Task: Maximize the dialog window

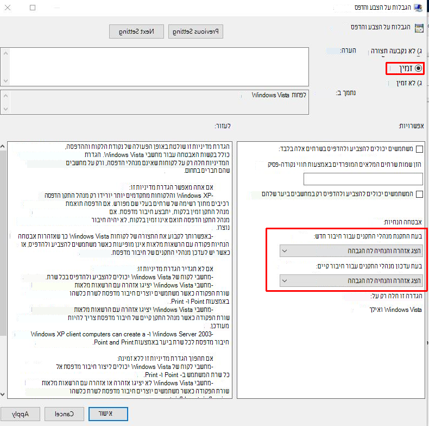Action: pos(33,8)
